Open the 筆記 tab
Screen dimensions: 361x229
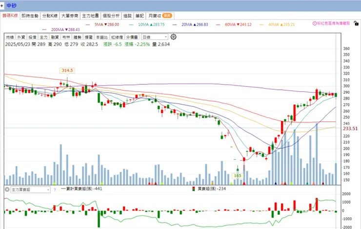coord(140,16)
